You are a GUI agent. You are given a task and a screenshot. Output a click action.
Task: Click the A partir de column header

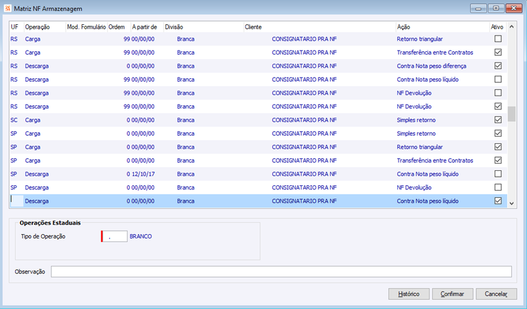pos(147,27)
